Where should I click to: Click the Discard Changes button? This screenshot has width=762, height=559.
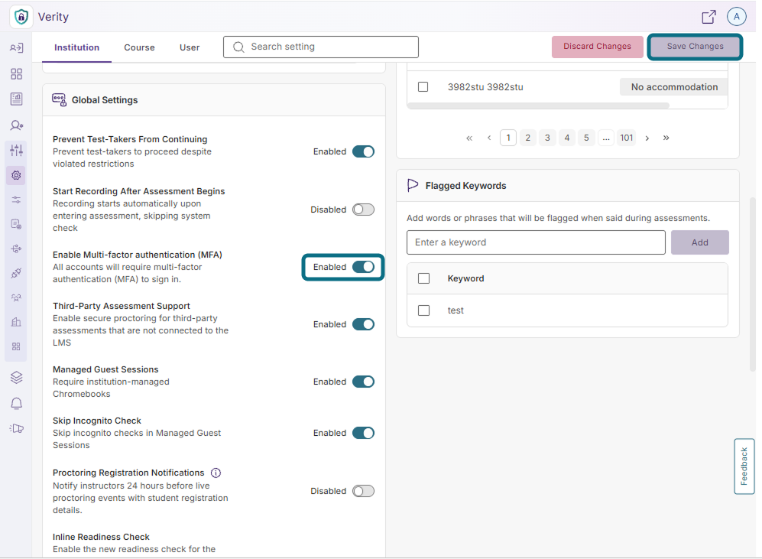(597, 47)
